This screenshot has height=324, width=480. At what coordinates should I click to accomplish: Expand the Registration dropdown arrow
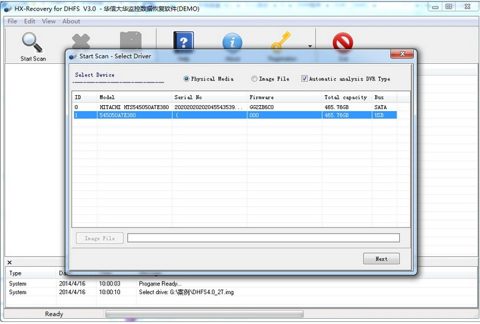point(310,46)
